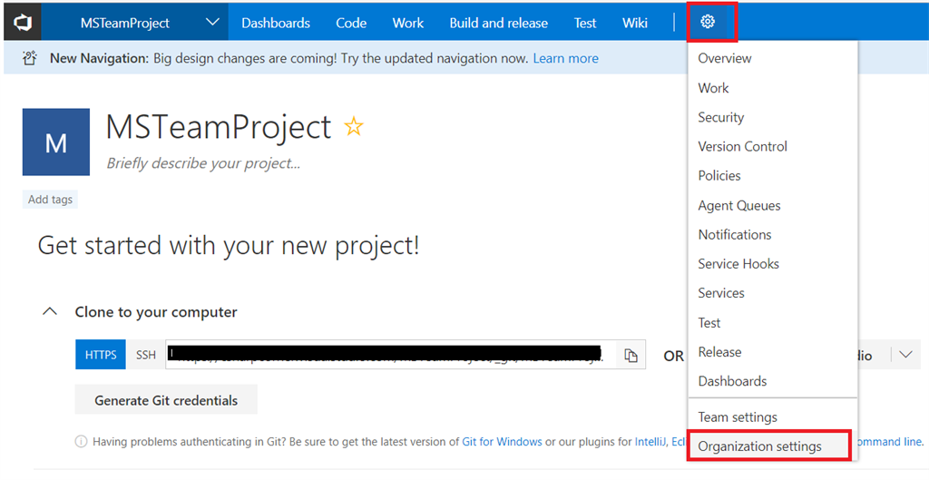Click the clone URL text field
Viewport: 929px width, 480px height.
click(391, 355)
